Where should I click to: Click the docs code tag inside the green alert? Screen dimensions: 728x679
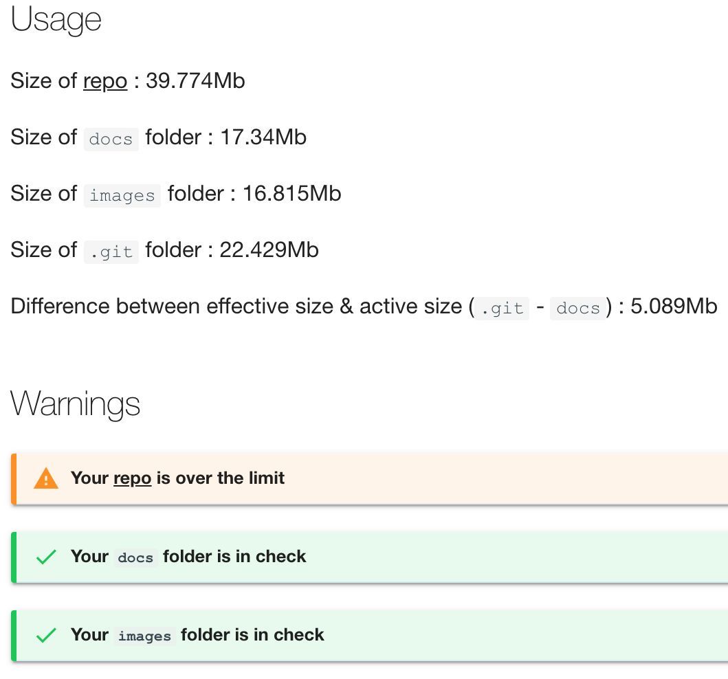pos(135,557)
